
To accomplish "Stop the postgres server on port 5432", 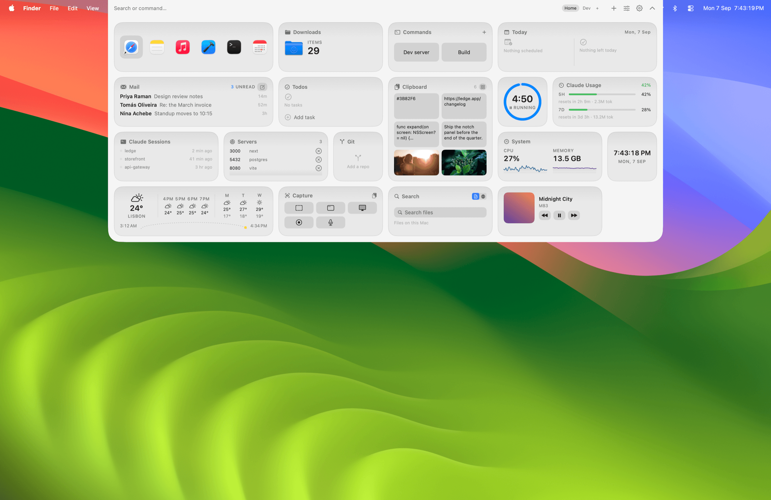I will pos(319,159).
